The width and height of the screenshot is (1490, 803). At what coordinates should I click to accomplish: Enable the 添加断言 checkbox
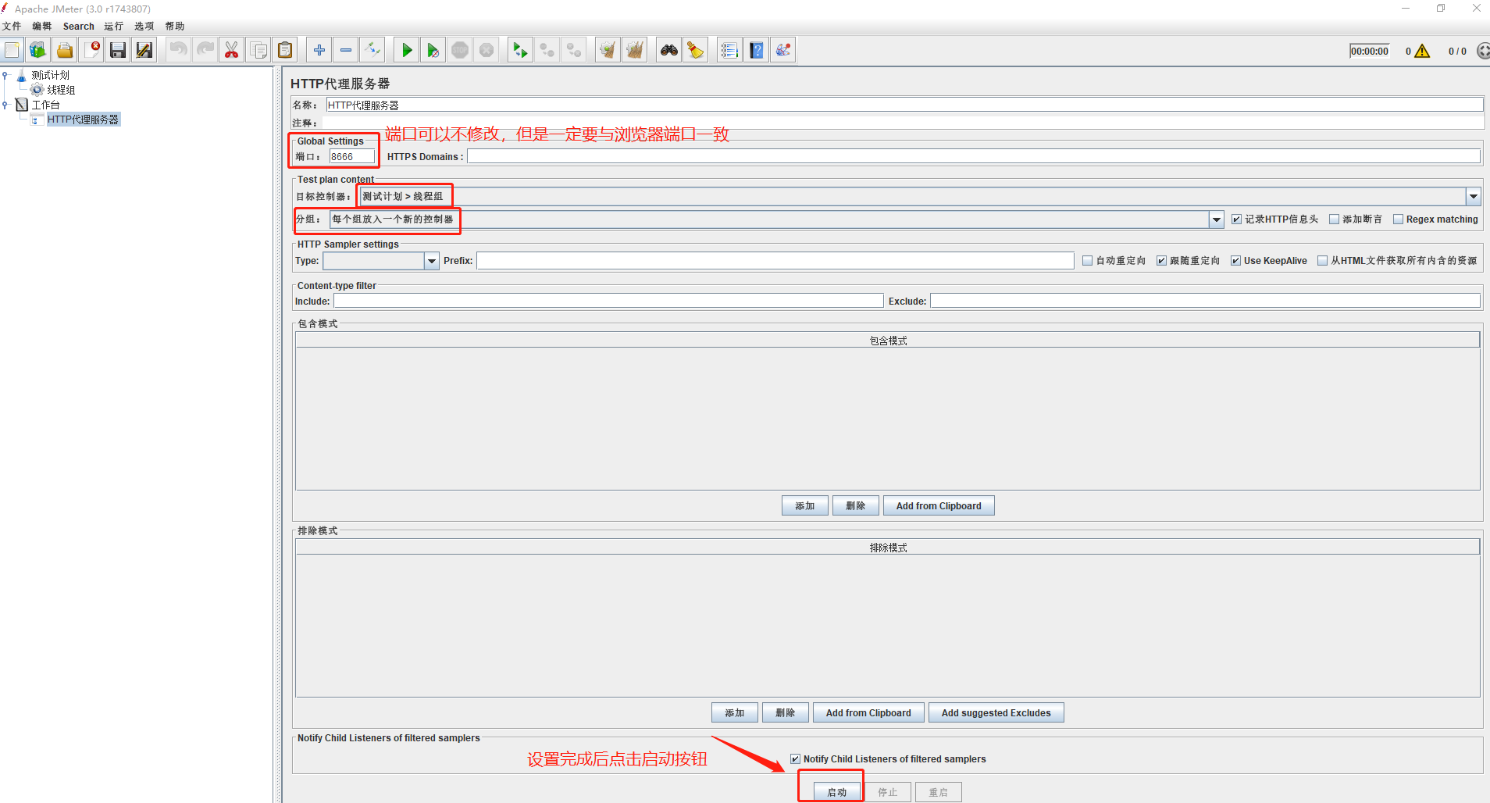tap(1334, 219)
